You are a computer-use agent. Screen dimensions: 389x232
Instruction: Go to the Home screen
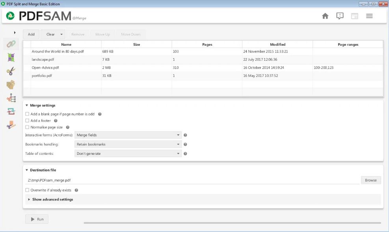click(326, 16)
